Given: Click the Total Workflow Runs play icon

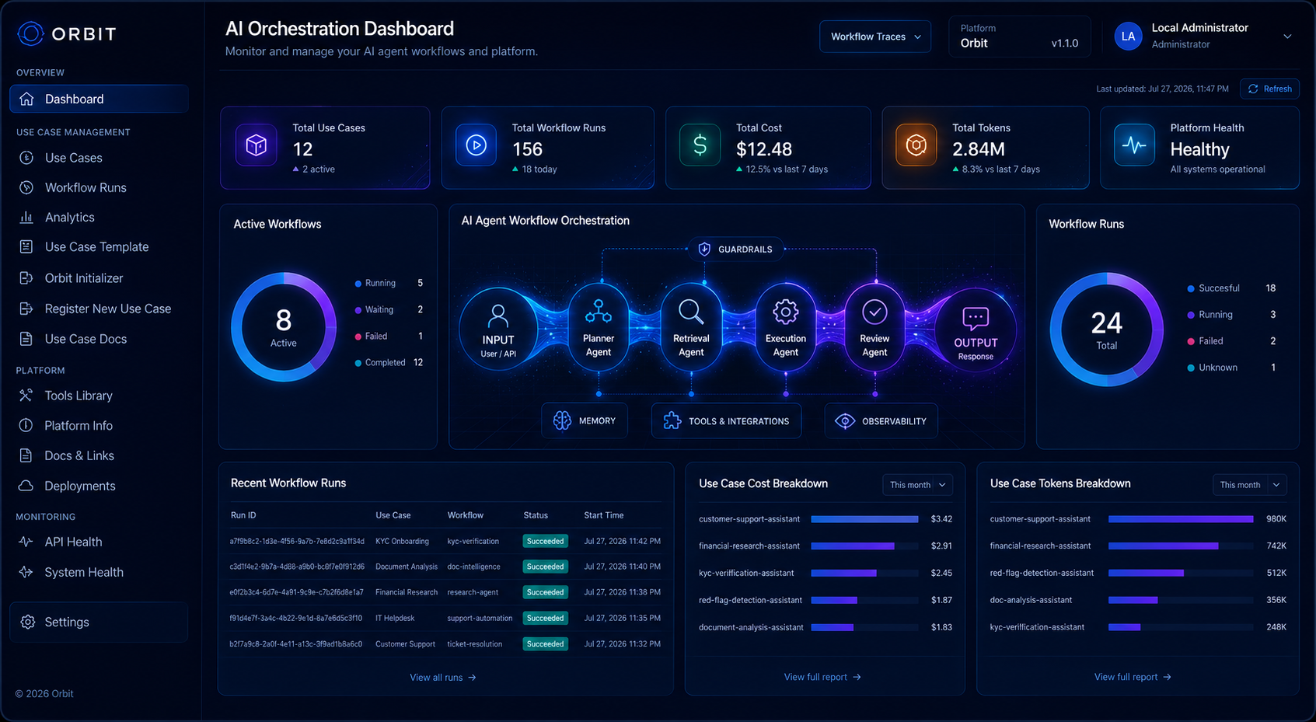Looking at the screenshot, I should (x=476, y=145).
